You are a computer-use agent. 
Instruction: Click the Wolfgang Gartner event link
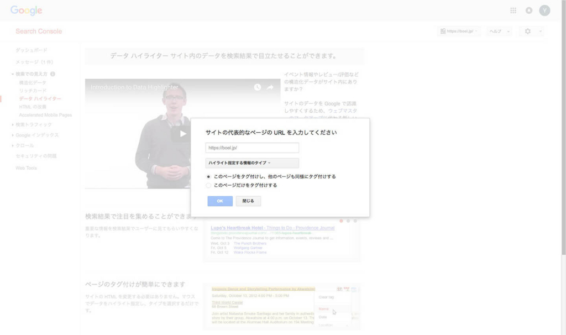tap(248, 248)
